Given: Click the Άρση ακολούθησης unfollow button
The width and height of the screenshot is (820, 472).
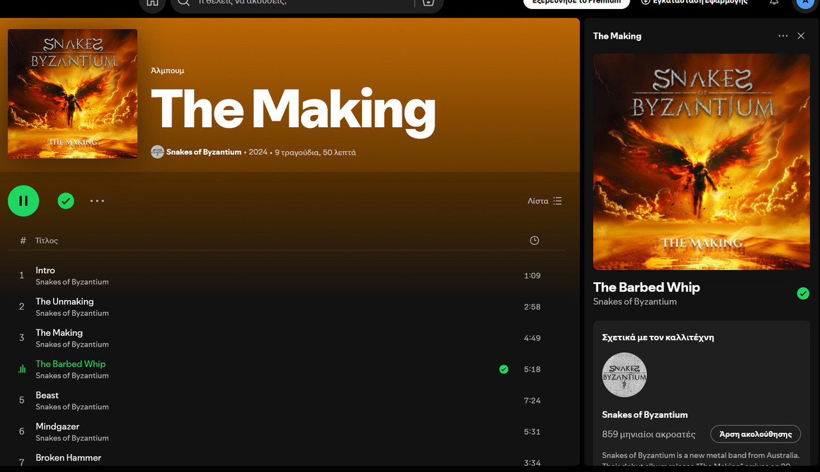Looking at the screenshot, I should pyautogui.click(x=755, y=434).
